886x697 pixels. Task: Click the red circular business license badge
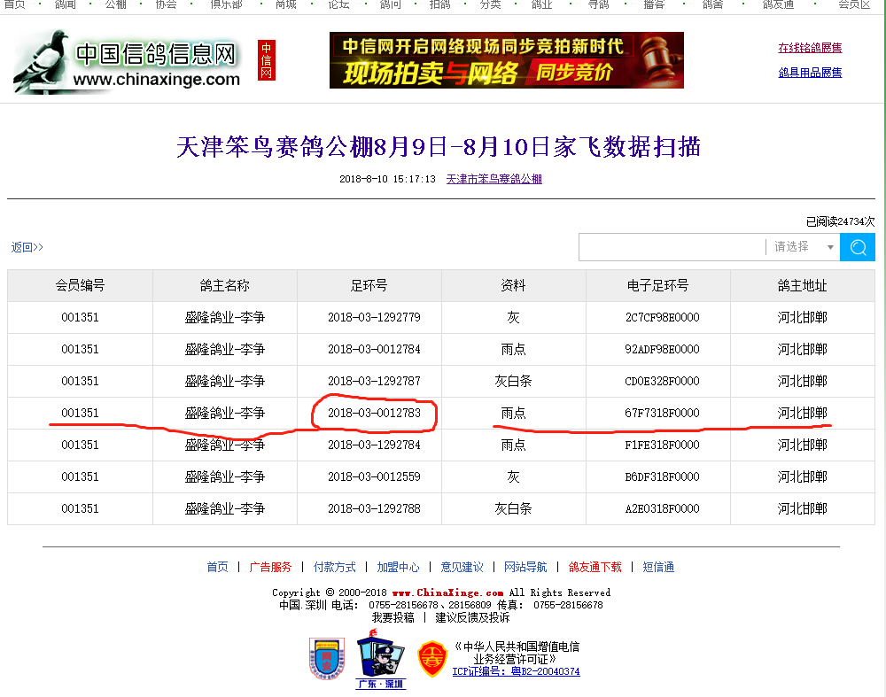(432, 659)
